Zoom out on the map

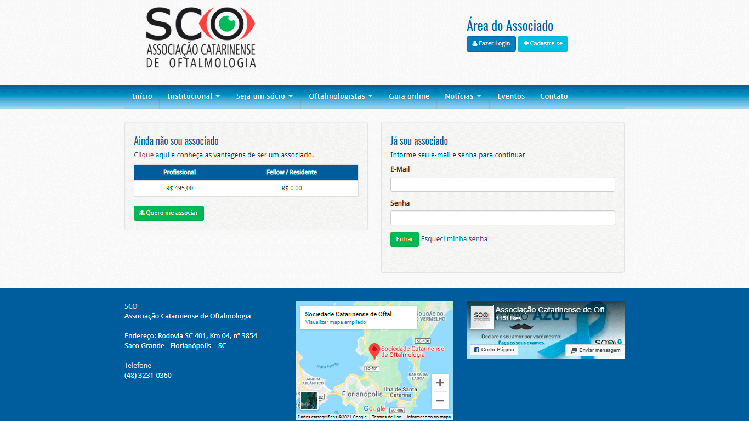click(x=440, y=401)
